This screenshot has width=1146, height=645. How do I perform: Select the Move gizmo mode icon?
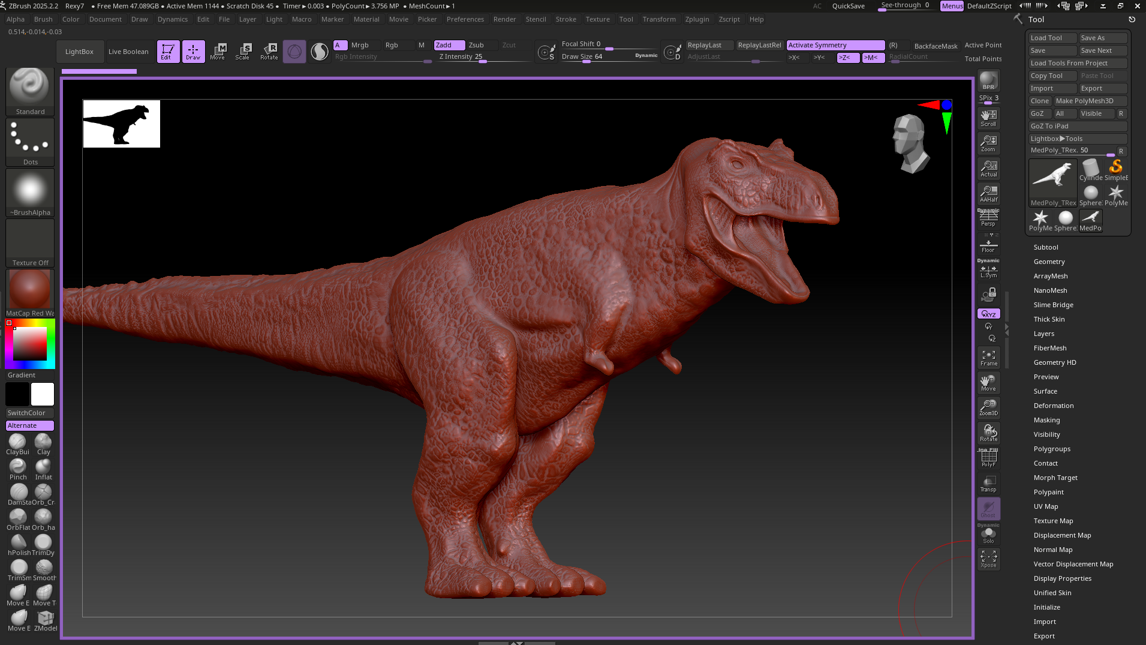(x=218, y=52)
